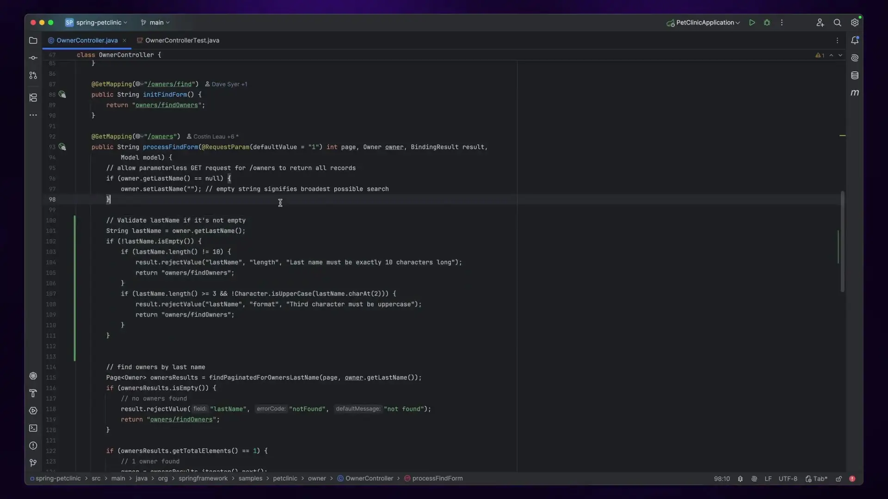Image resolution: width=888 pixels, height=499 pixels.
Task: Open the PetClinicApplication run configuration dropdown
Action: coord(703,22)
